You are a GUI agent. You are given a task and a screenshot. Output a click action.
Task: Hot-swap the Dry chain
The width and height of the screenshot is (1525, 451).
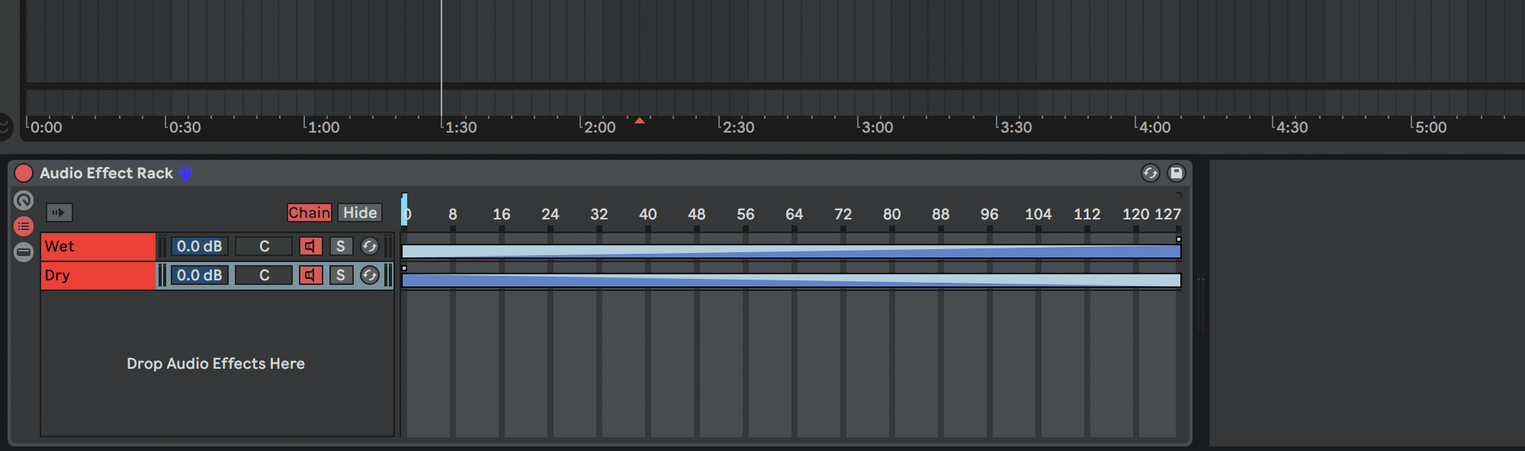370,275
